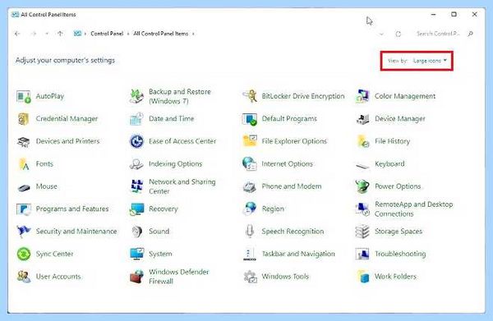Click the Fonts icon
This screenshot has height=321, width=493.
pyautogui.click(x=24, y=164)
